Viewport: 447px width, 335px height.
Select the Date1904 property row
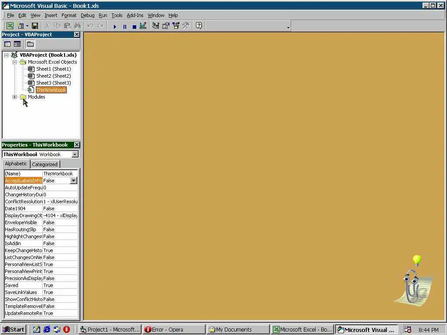41,209
